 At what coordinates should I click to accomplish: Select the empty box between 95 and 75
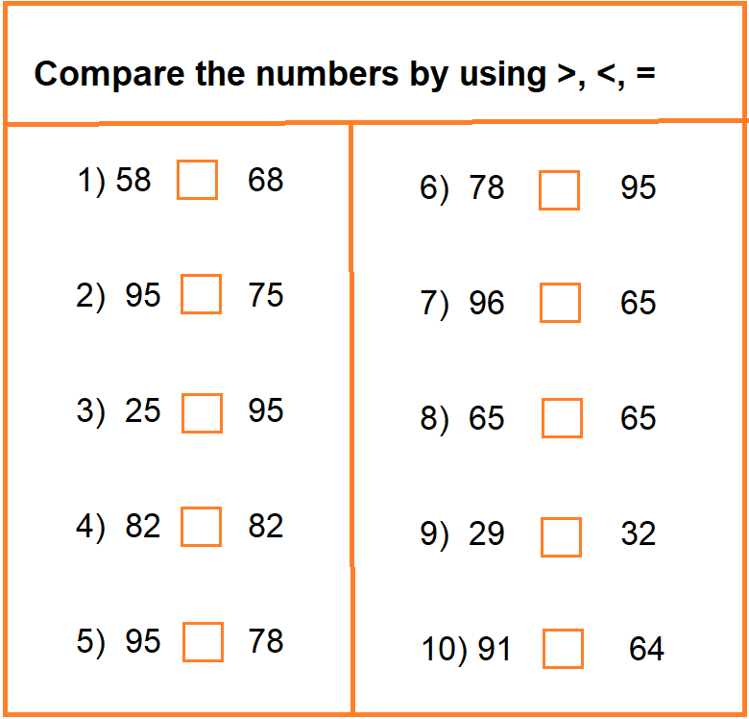tap(201, 294)
